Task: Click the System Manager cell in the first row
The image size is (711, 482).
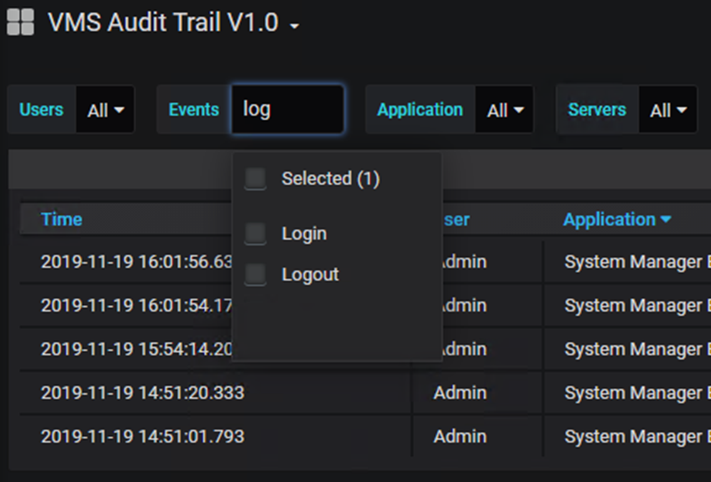Action: tap(633, 262)
